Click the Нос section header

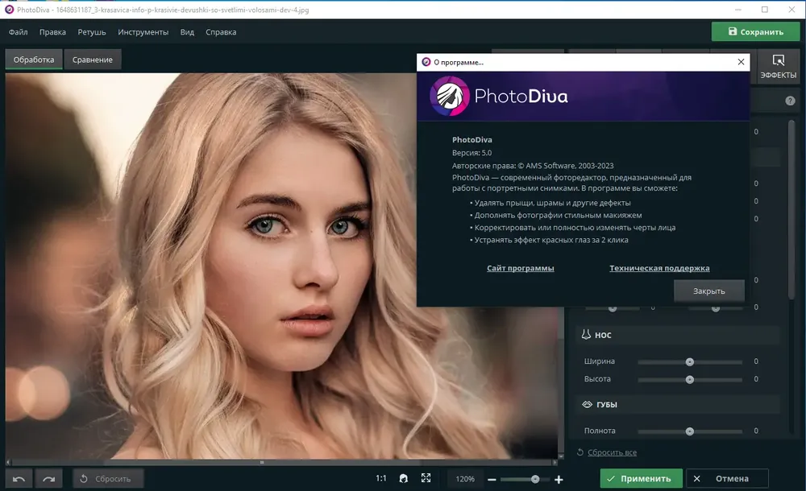coord(677,335)
